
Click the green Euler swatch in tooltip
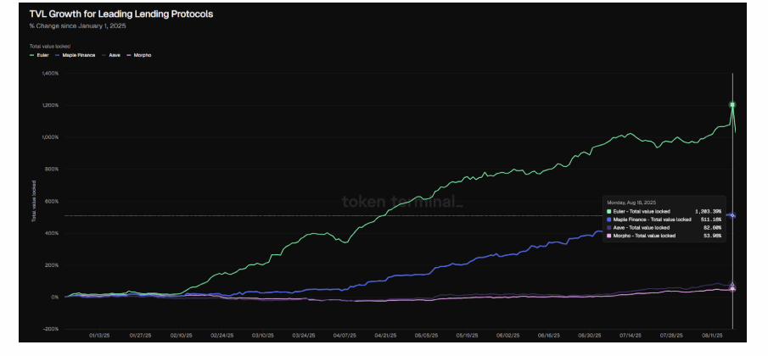[608, 211]
